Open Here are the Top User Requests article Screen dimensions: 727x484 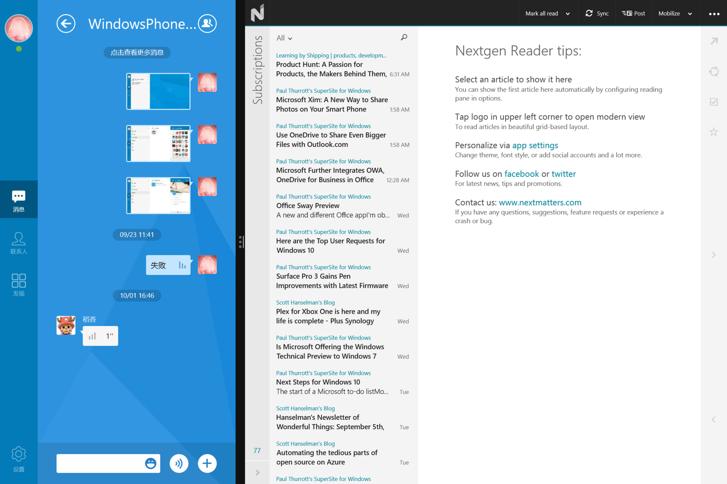pos(343,241)
